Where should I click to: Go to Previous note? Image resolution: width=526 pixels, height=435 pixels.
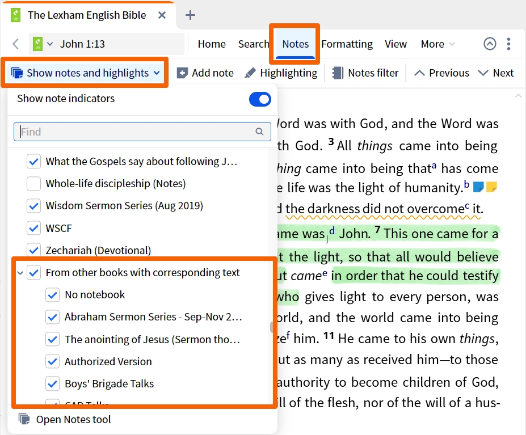click(x=441, y=73)
